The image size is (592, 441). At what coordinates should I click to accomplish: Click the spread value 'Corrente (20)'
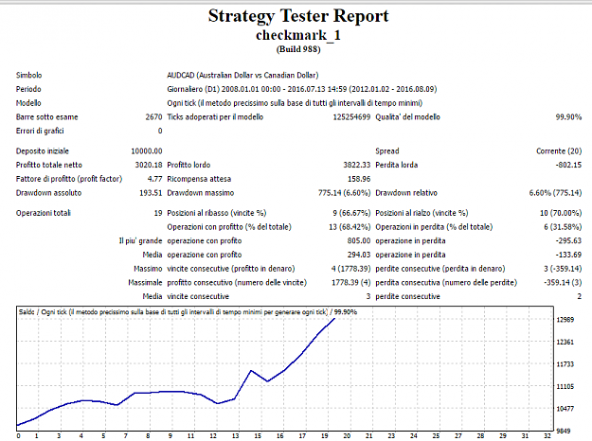(559, 150)
